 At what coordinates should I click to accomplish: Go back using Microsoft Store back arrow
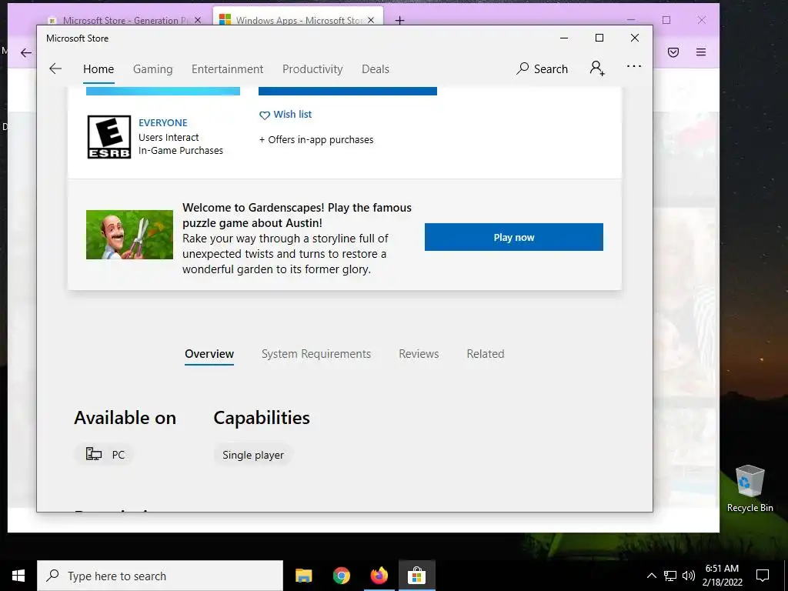pos(55,68)
